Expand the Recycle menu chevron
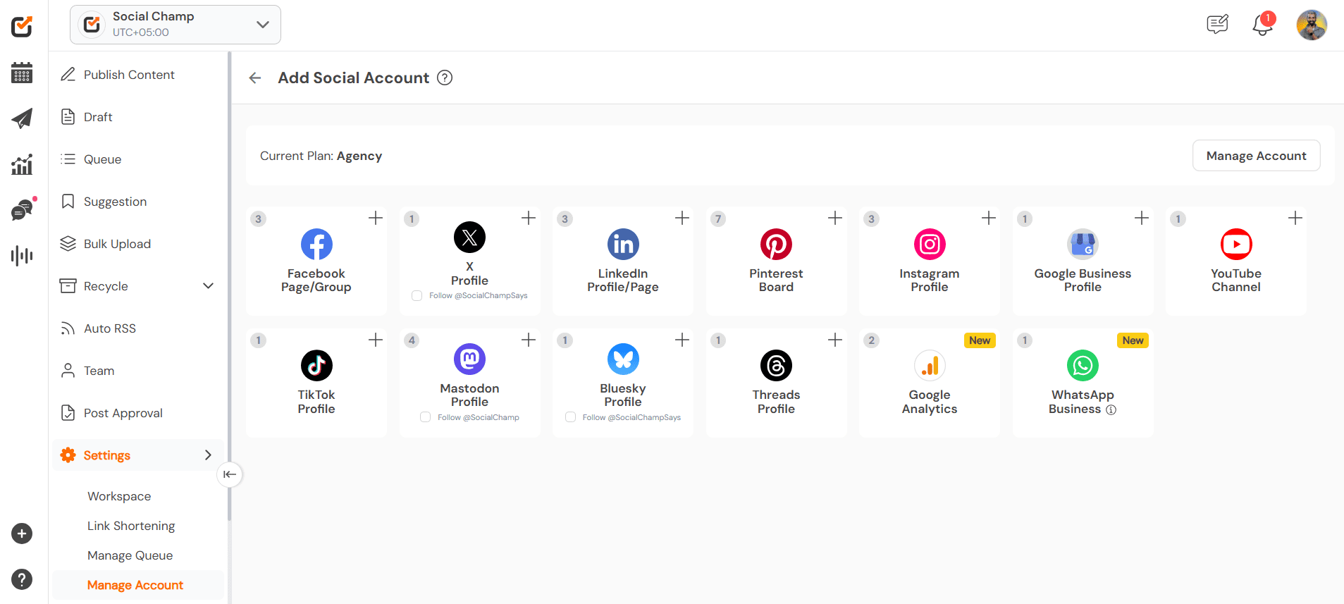1344x604 pixels. click(208, 286)
